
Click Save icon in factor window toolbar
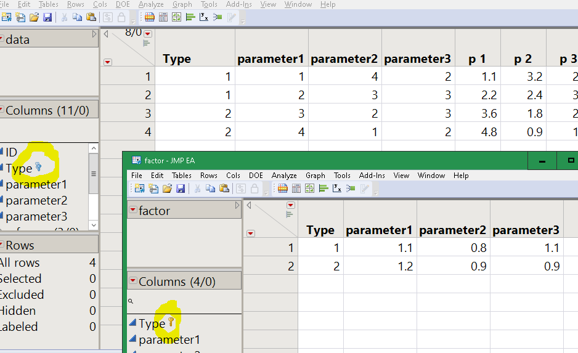point(181,189)
